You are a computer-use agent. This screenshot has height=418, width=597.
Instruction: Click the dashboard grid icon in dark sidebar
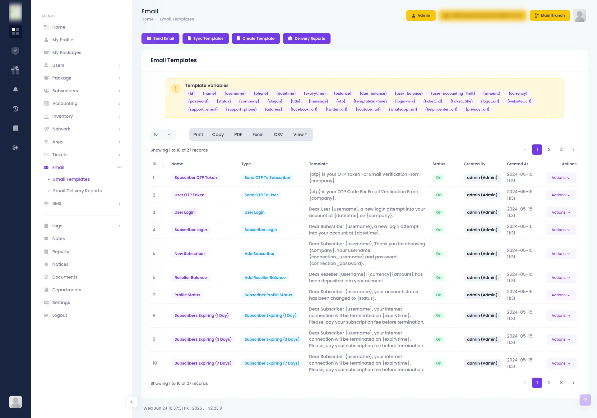pos(15,31)
